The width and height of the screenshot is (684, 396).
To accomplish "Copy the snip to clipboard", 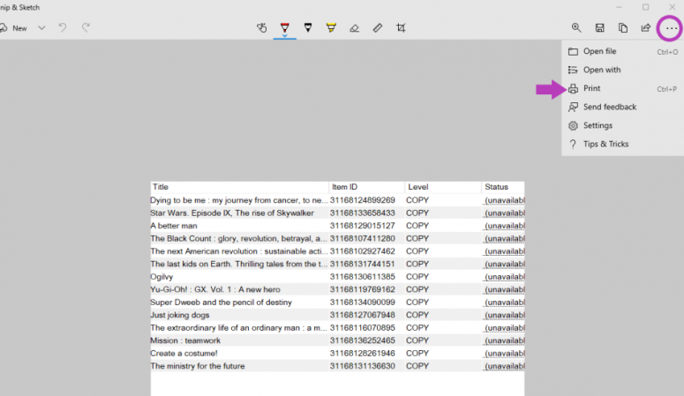I will (x=623, y=28).
